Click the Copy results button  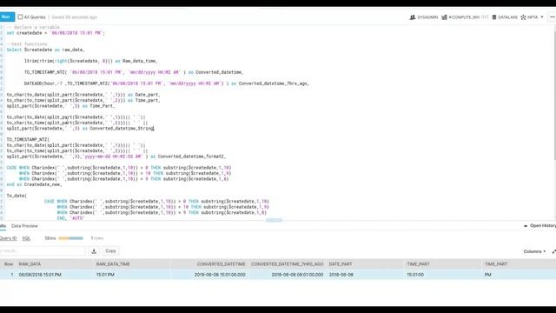[x=110, y=251]
